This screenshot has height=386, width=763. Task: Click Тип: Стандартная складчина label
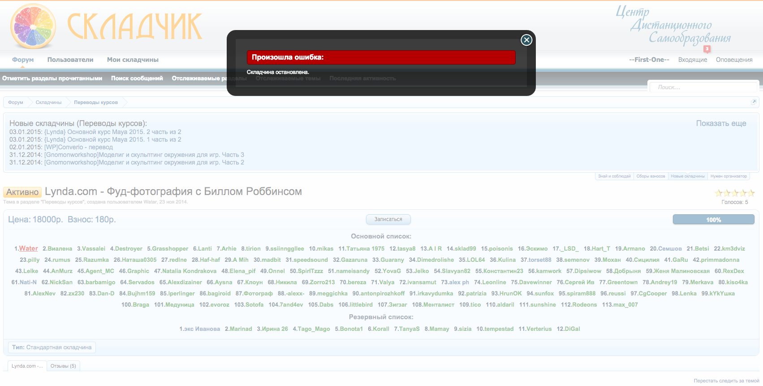pos(52,347)
